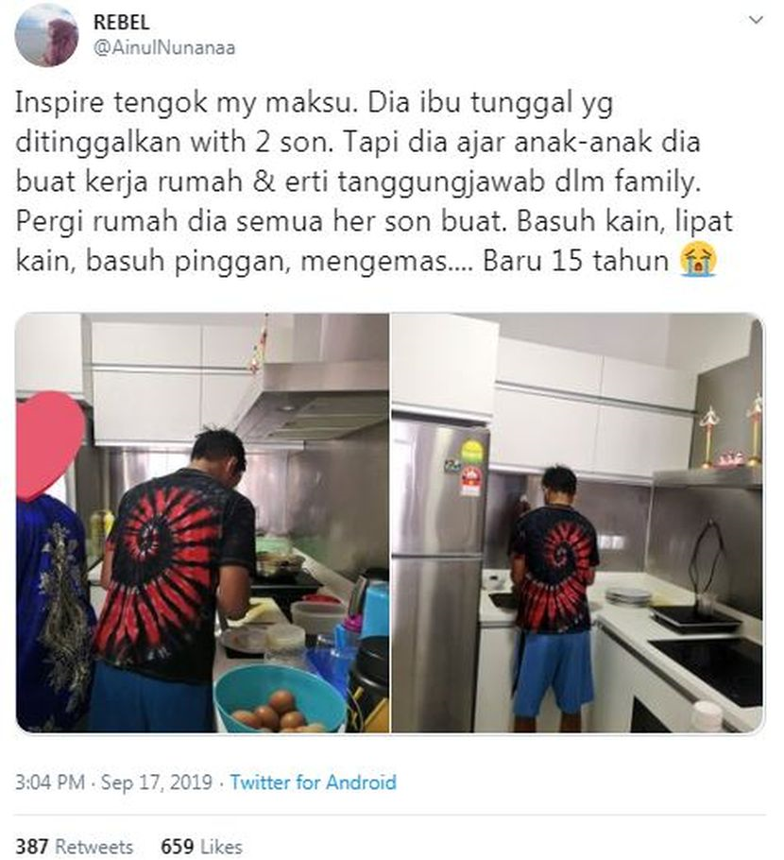Open the 3:04 PM Sep 17, 2019 timestamp

(114, 782)
